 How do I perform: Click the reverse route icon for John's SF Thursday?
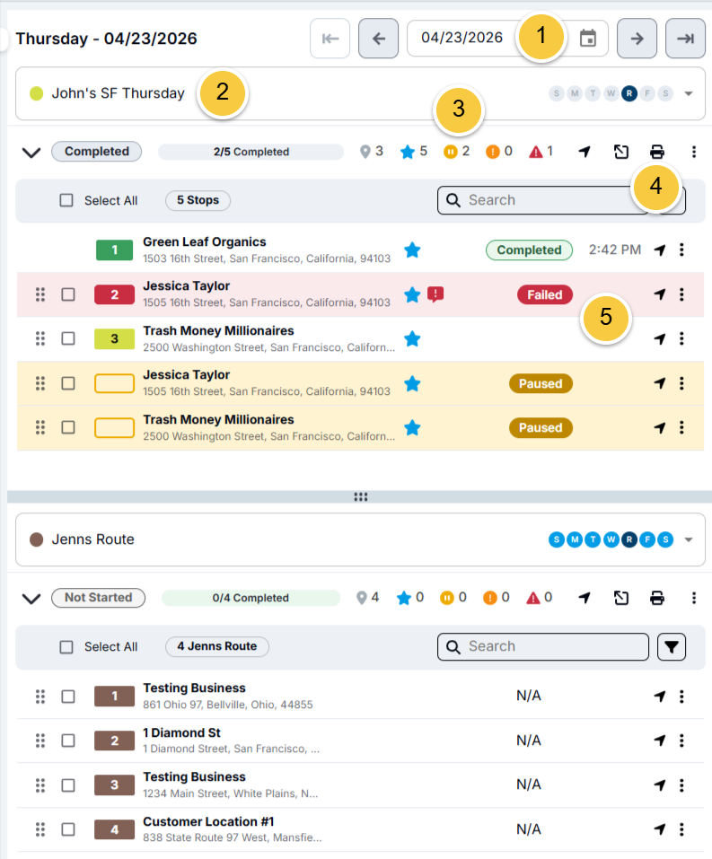pos(621,152)
